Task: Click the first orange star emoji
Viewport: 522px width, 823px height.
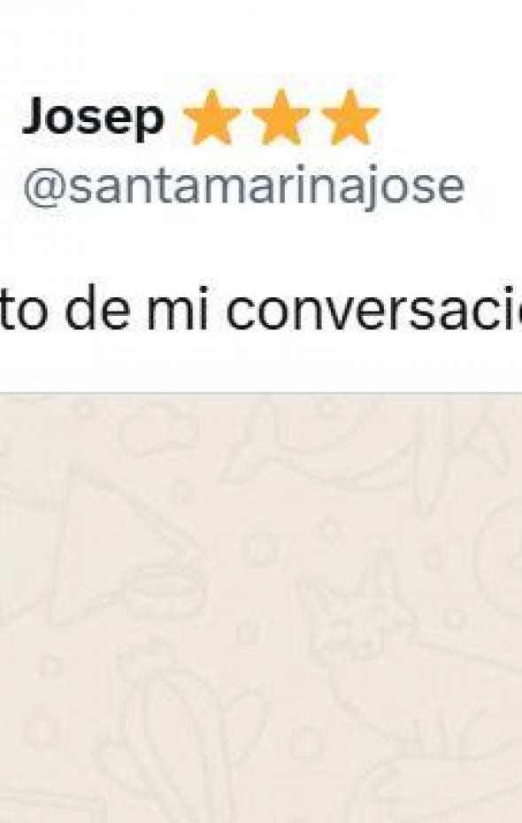Action: (211, 118)
